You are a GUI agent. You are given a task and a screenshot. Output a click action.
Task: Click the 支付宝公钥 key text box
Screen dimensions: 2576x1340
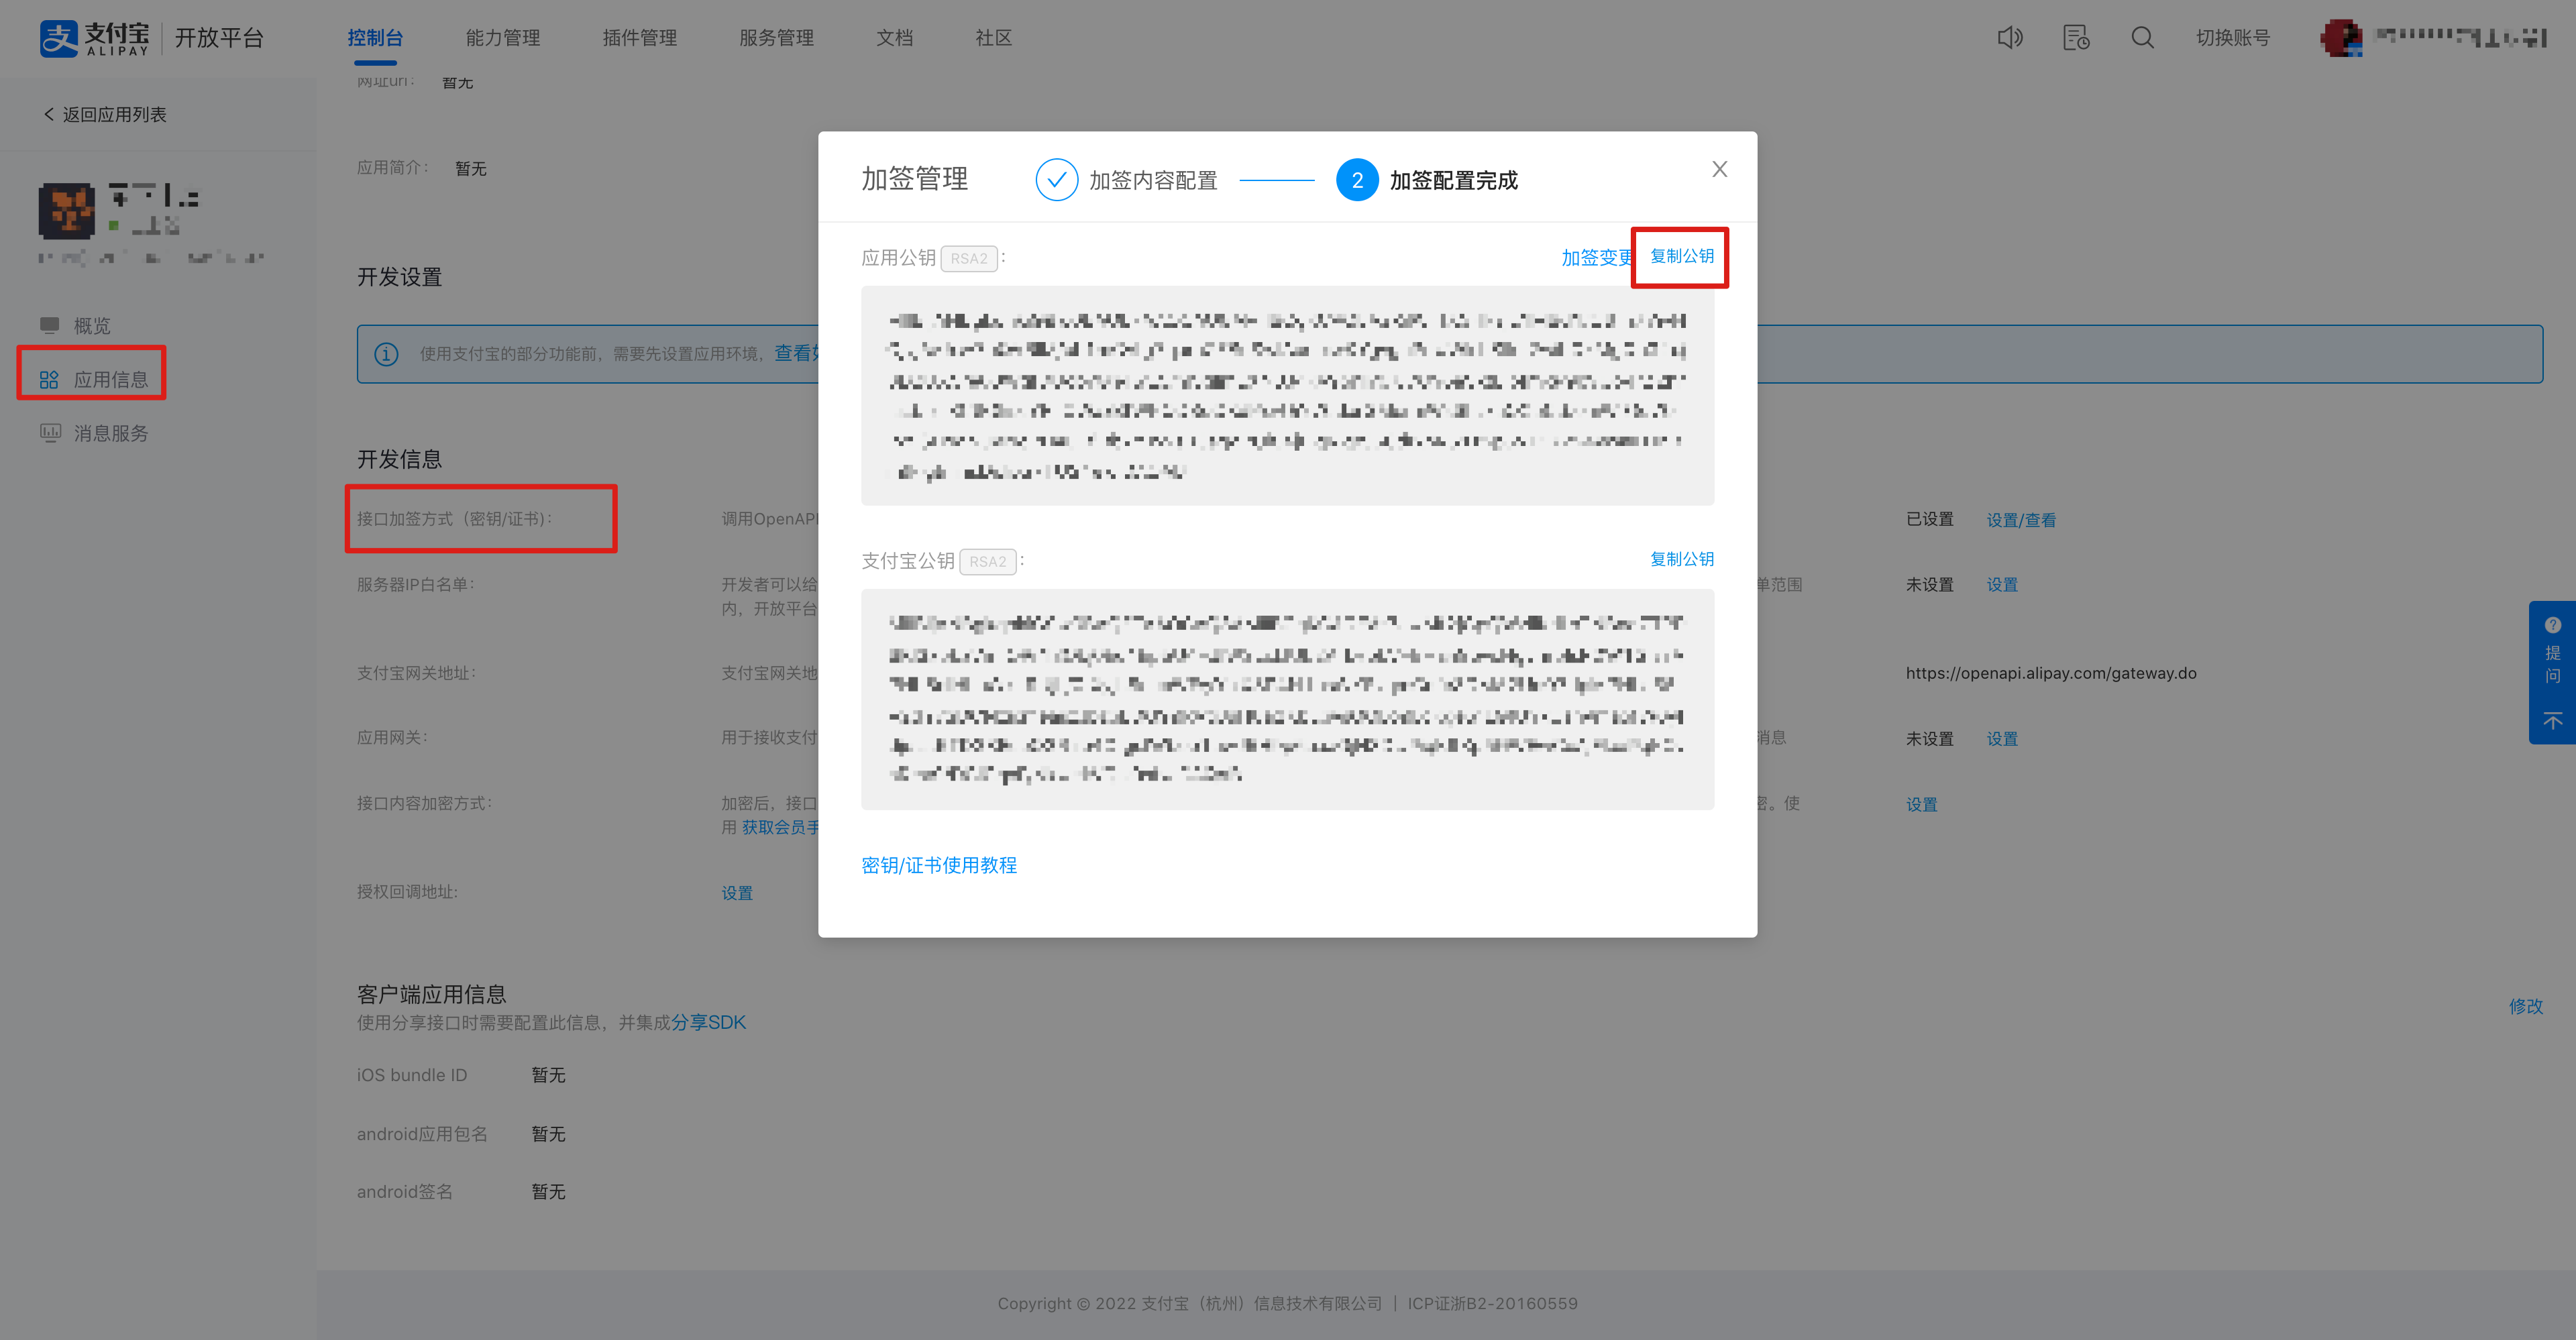click(x=1287, y=699)
